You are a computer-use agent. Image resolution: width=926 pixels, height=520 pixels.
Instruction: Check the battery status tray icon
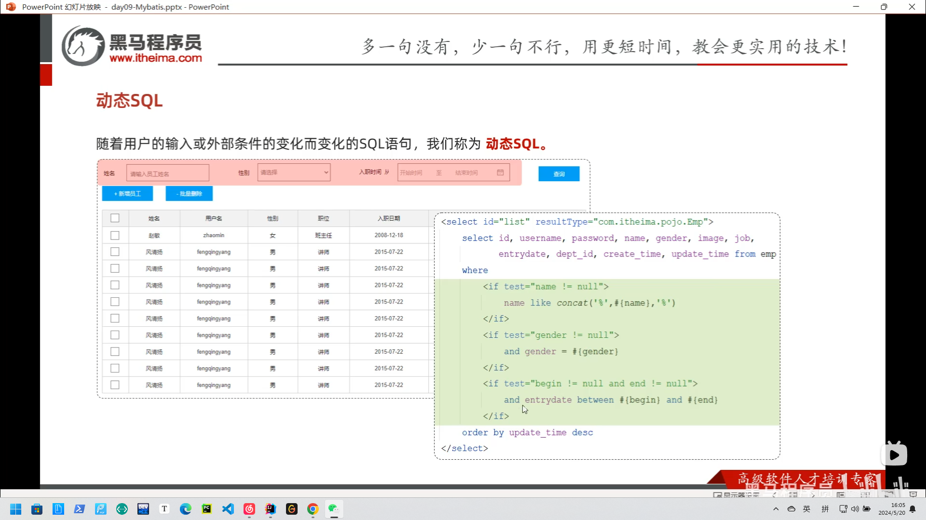point(867,509)
